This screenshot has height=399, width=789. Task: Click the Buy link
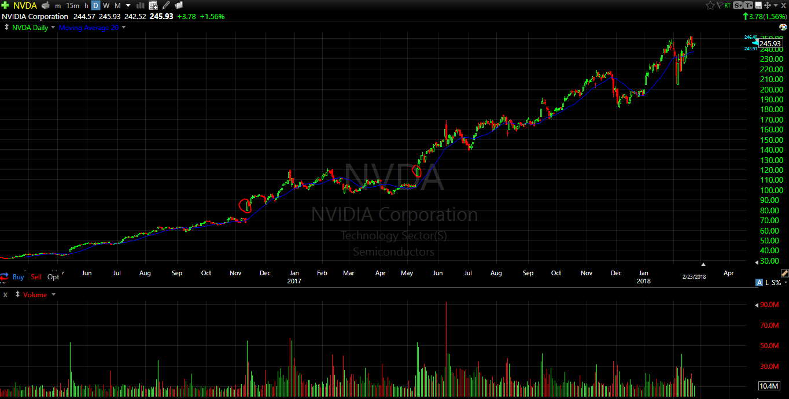(x=19, y=277)
